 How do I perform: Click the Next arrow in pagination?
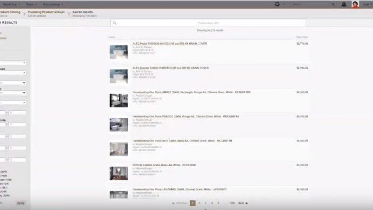[x=243, y=203]
